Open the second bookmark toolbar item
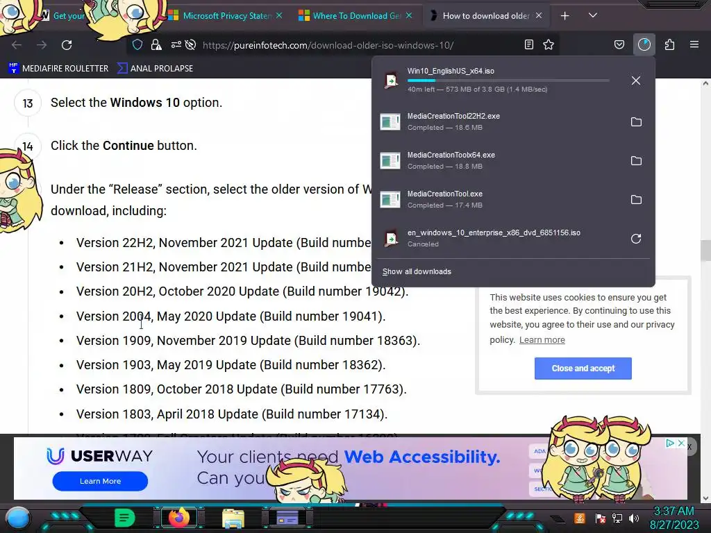The height and width of the screenshot is (533, 711). pos(155,69)
